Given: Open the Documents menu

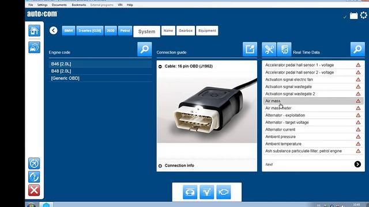Looking at the screenshot, I should point(59,5).
